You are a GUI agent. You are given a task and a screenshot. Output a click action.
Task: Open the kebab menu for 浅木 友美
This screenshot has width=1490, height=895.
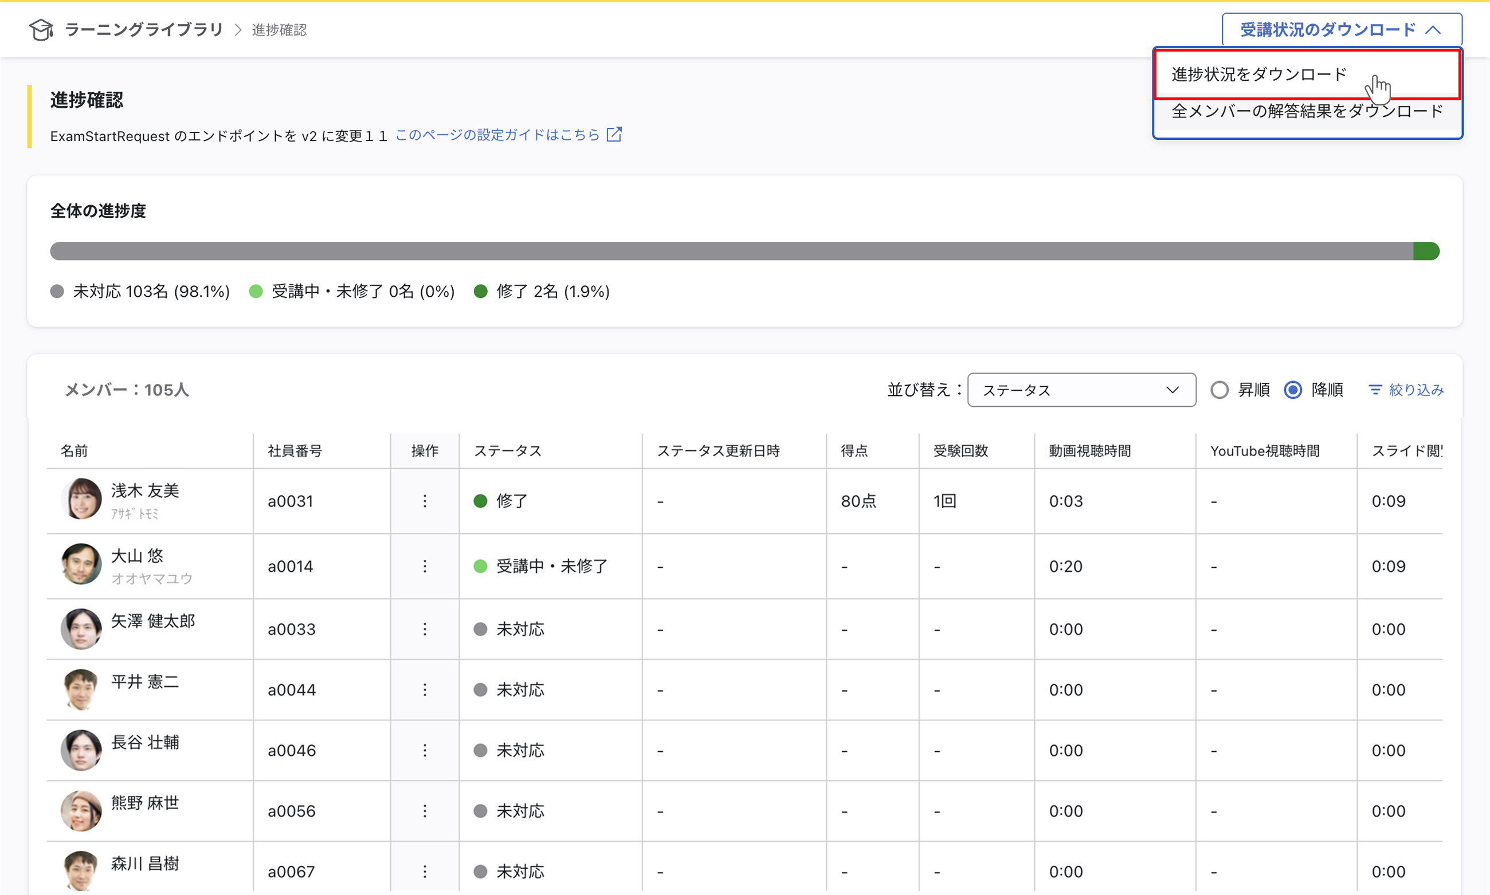(x=425, y=501)
